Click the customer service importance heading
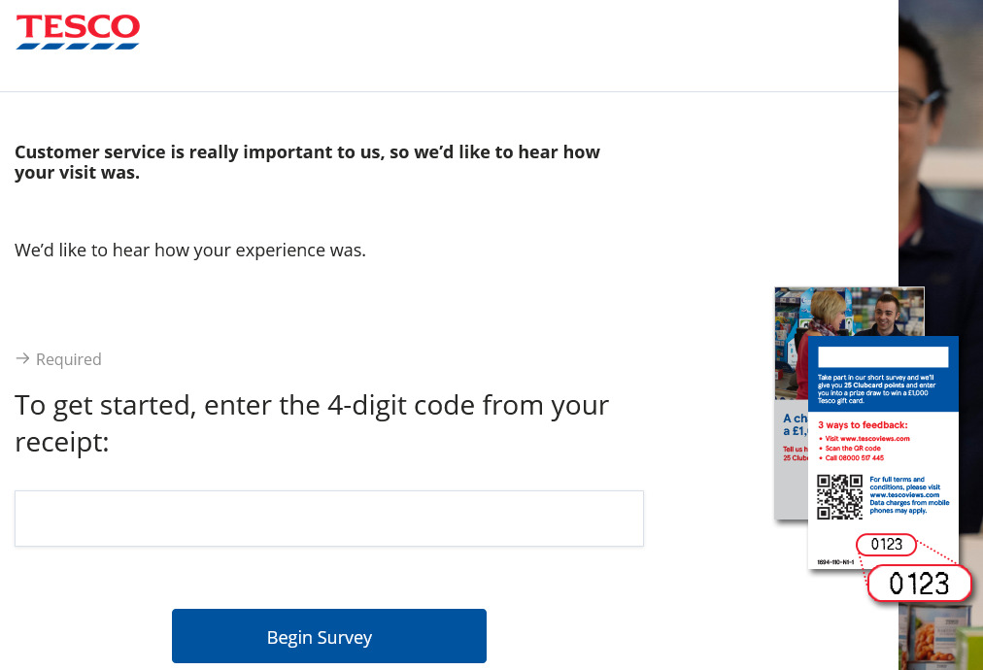The image size is (983, 670). (x=307, y=161)
